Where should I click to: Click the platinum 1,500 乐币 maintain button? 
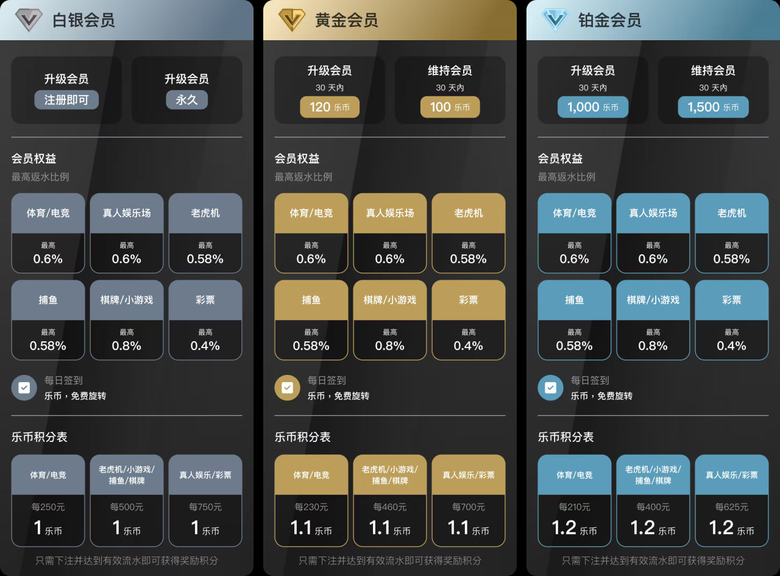click(x=713, y=107)
